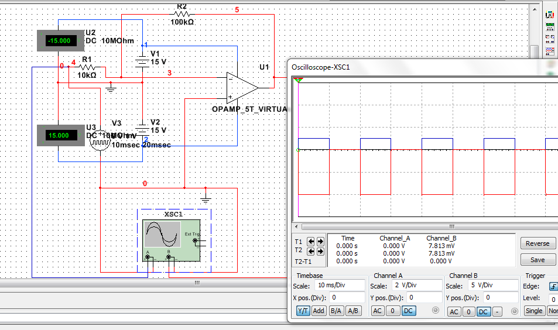Open Channel B Scale 5 V/Div field

pyautogui.click(x=493, y=285)
